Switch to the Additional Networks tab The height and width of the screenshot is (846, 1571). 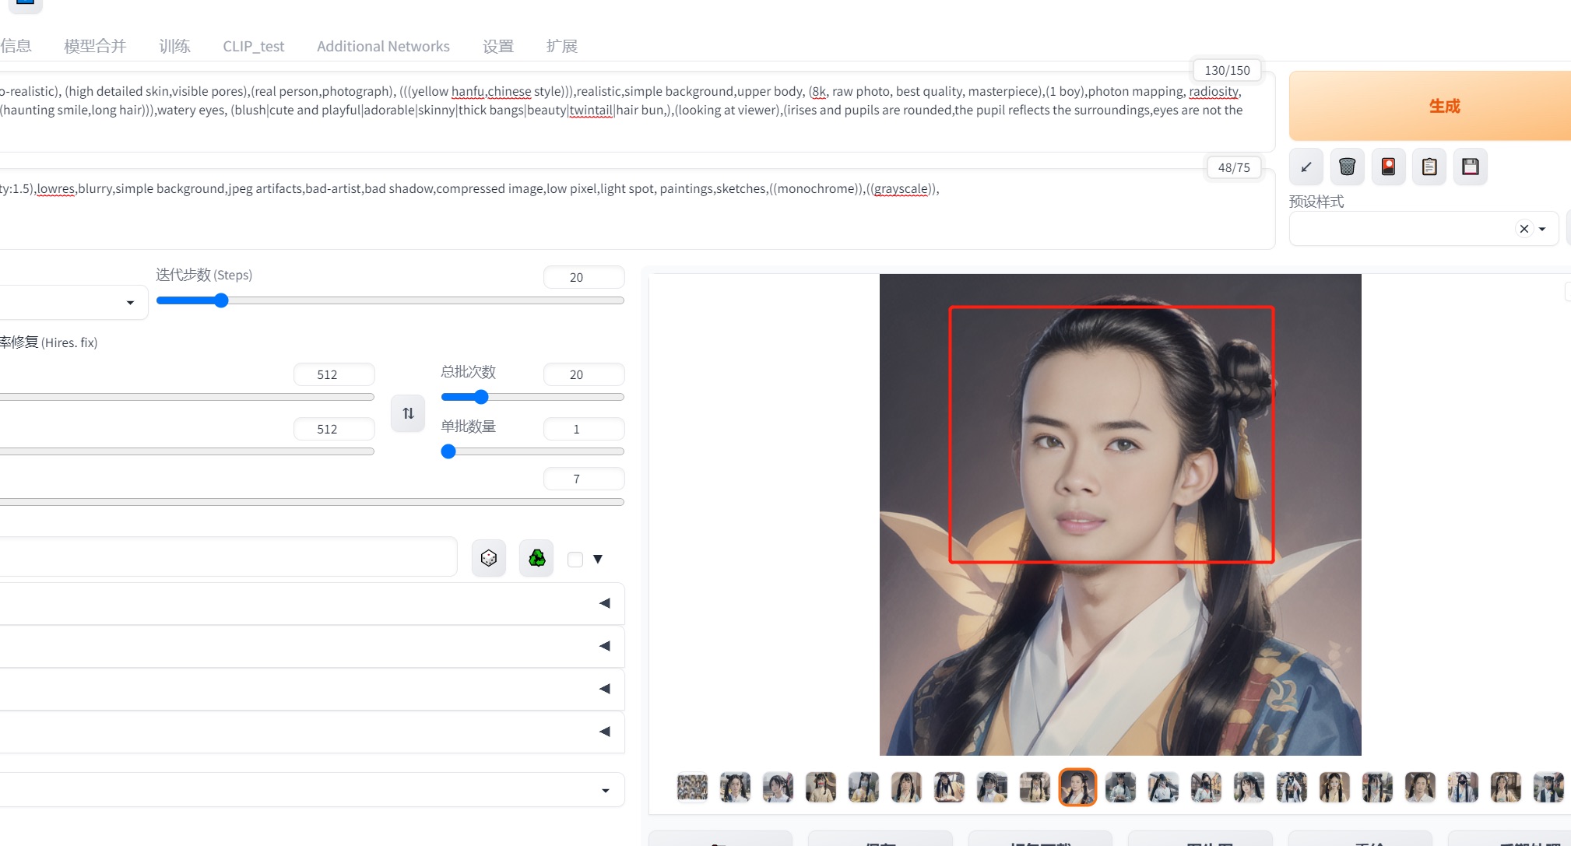(x=383, y=46)
